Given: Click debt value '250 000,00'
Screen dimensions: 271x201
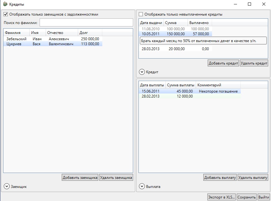Looking at the screenshot, I should point(90,39).
